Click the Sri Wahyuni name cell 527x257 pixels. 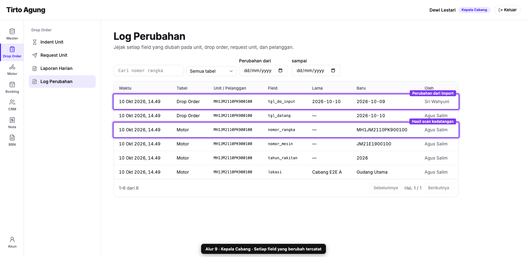coord(437,102)
